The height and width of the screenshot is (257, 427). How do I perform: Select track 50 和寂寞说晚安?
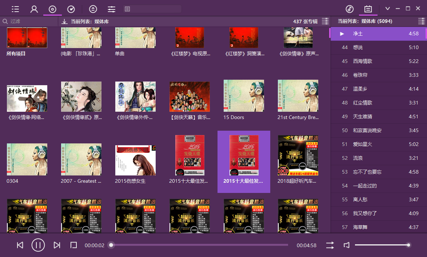point(379,131)
